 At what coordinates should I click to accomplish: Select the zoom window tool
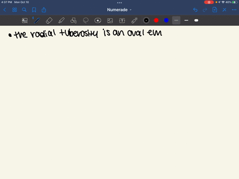pos(25,20)
